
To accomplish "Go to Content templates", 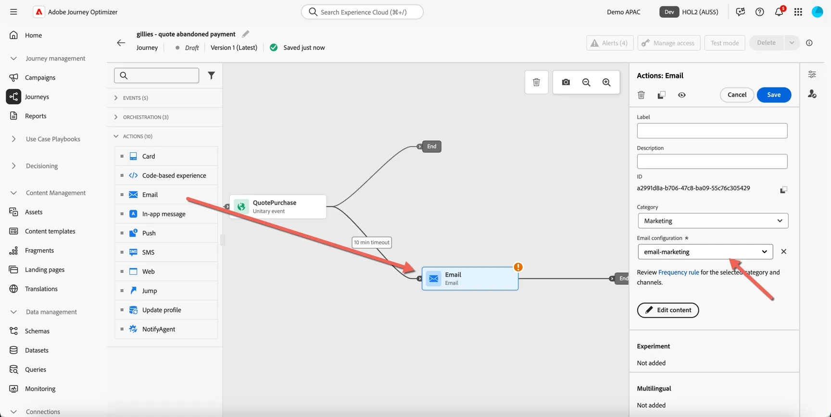I will pyautogui.click(x=50, y=231).
